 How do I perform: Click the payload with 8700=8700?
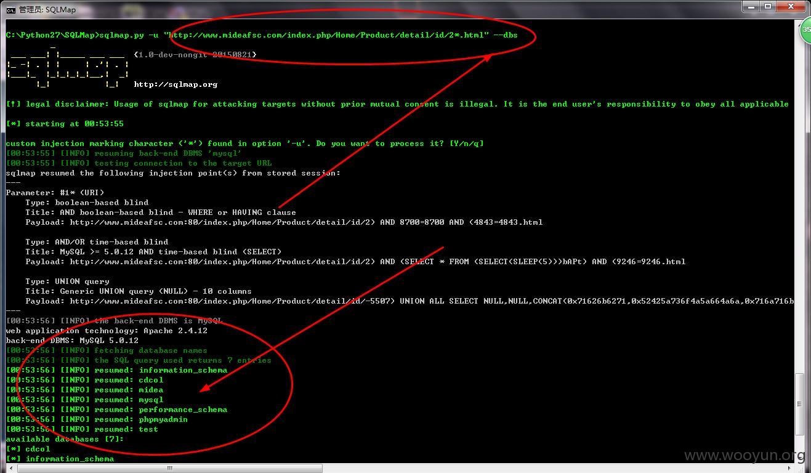pyautogui.click(x=284, y=222)
